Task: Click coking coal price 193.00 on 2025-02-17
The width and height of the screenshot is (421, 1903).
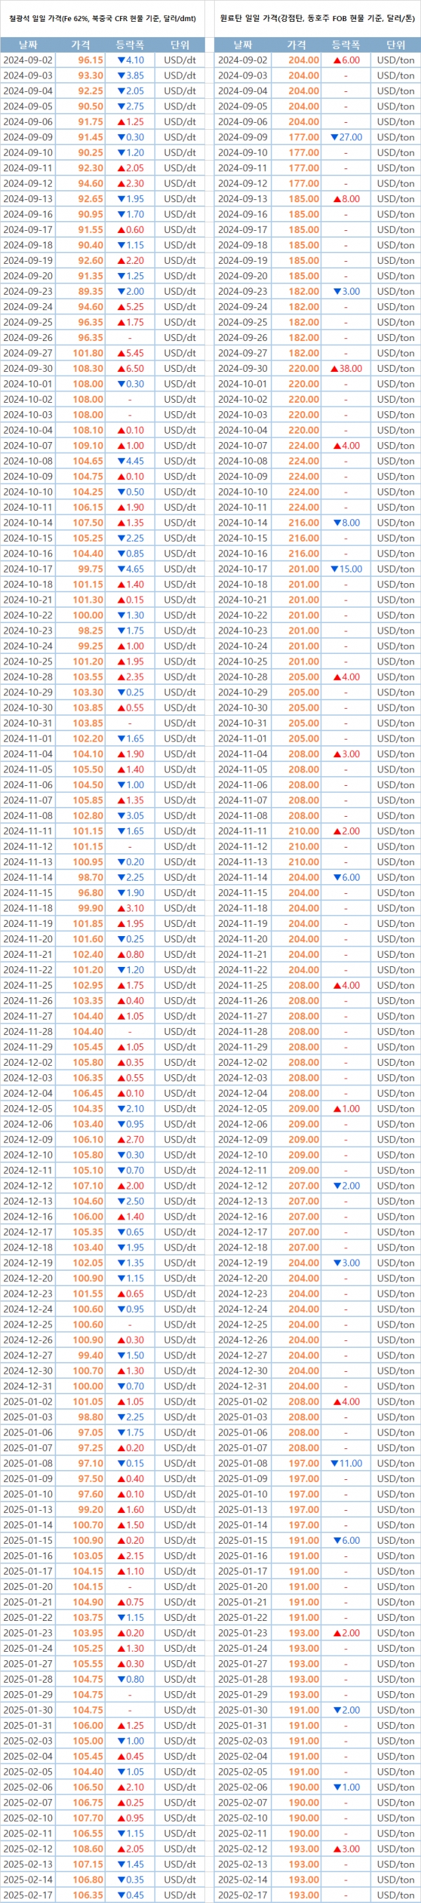Action: coord(304,1895)
